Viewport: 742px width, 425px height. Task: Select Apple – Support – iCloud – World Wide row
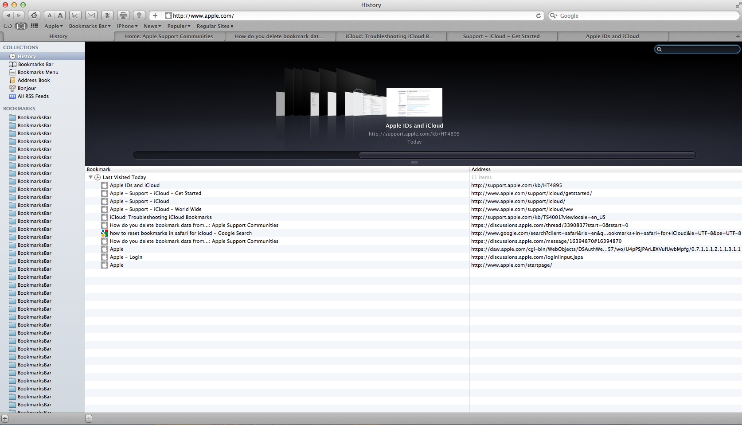[414, 209]
